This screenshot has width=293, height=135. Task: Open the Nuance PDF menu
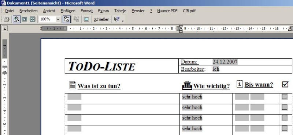click(x=167, y=11)
